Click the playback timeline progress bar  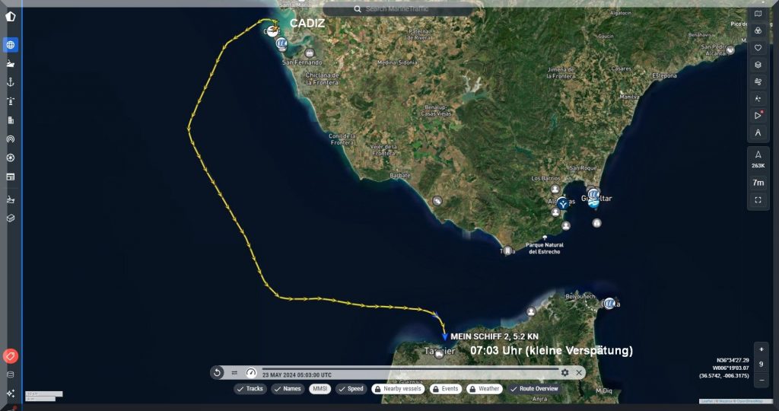(409, 370)
